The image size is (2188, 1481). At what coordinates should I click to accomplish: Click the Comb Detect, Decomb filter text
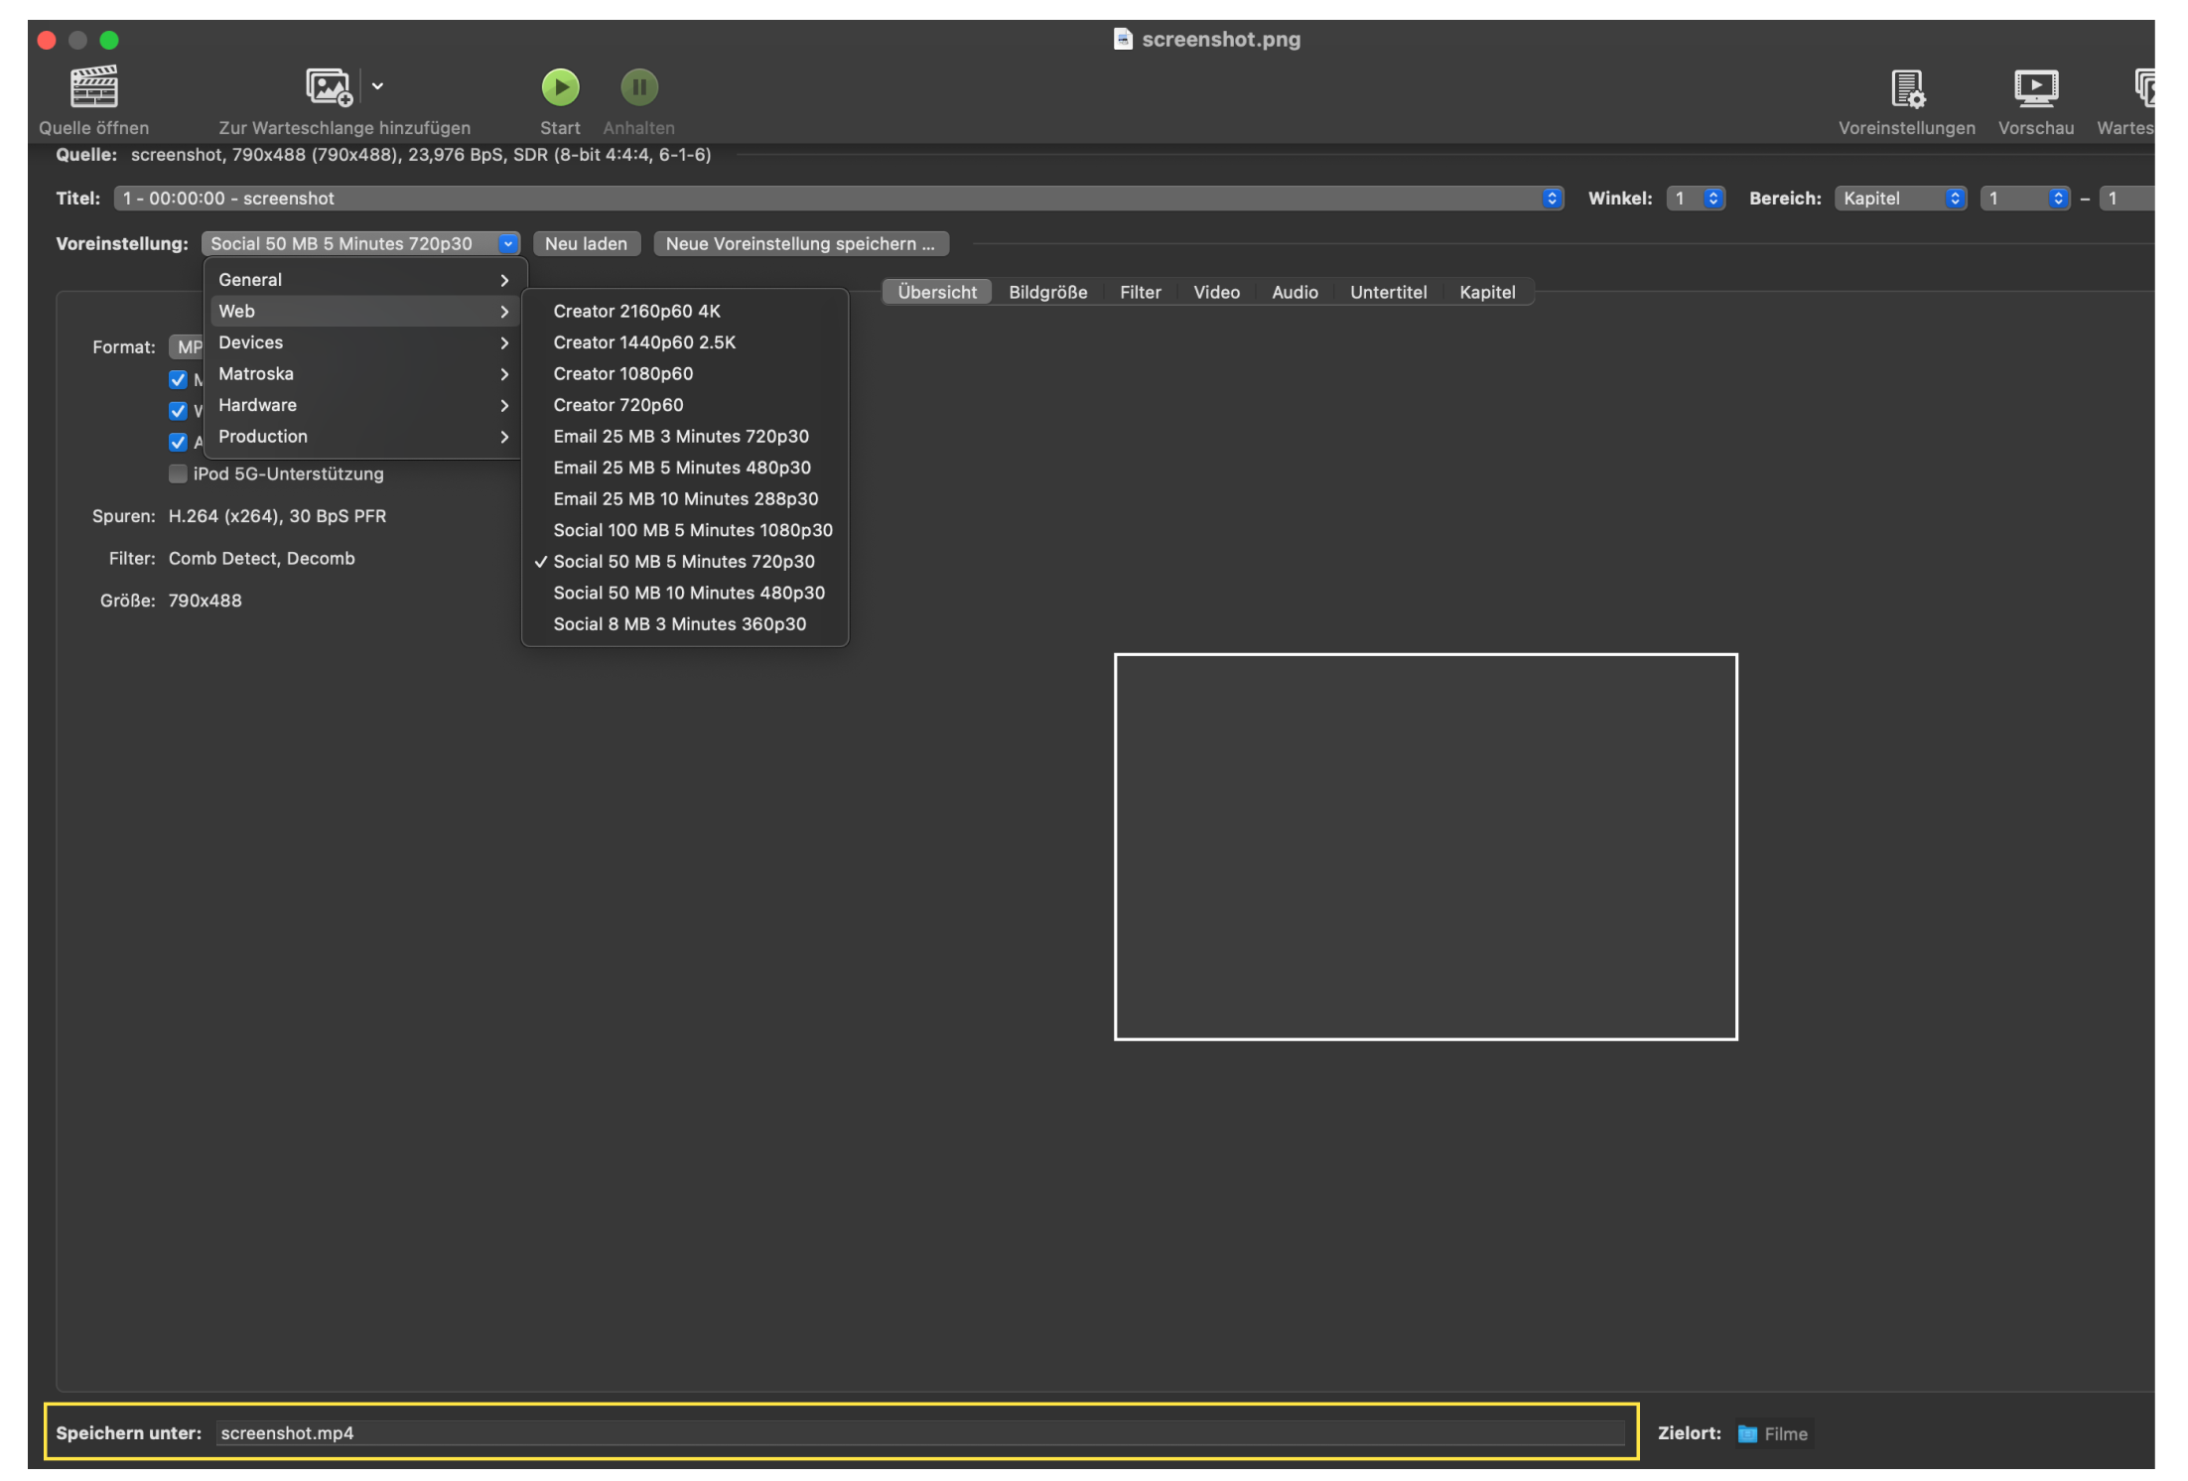point(261,559)
